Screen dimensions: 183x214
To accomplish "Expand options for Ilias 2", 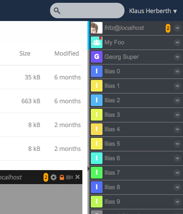I will pos(177,100).
